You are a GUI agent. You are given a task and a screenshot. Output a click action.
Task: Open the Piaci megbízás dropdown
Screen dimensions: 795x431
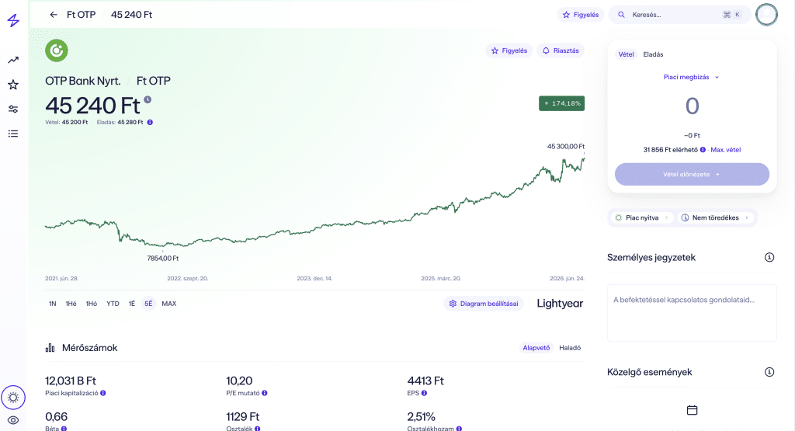(692, 77)
